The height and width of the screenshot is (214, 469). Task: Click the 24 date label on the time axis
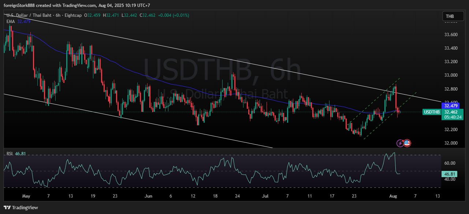pyautogui.click(x=238, y=196)
